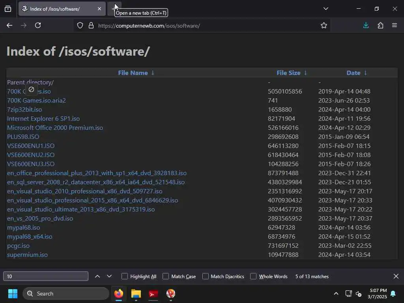
Task: Open File Explorer from the taskbar
Action: [x=136, y=294]
